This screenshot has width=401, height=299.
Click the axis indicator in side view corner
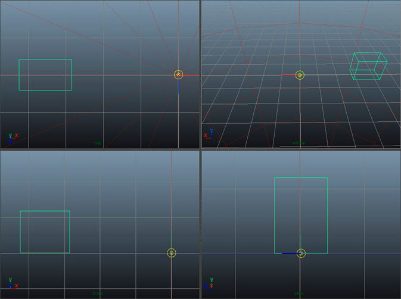click(209, 283)
